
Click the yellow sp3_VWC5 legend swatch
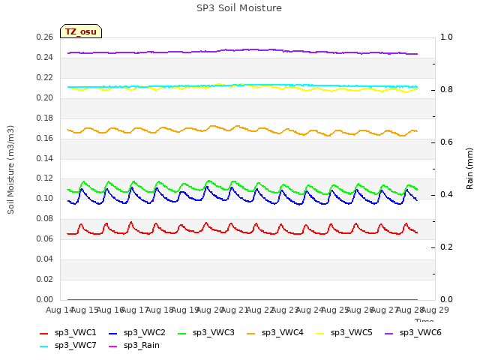point(320,333)
